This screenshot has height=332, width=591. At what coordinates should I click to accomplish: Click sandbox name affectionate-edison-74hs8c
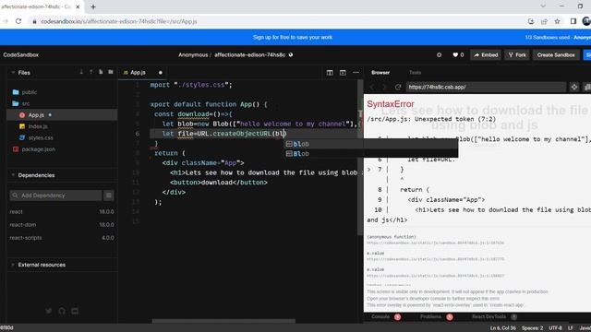pyautogui.click(x=249, y=55)
